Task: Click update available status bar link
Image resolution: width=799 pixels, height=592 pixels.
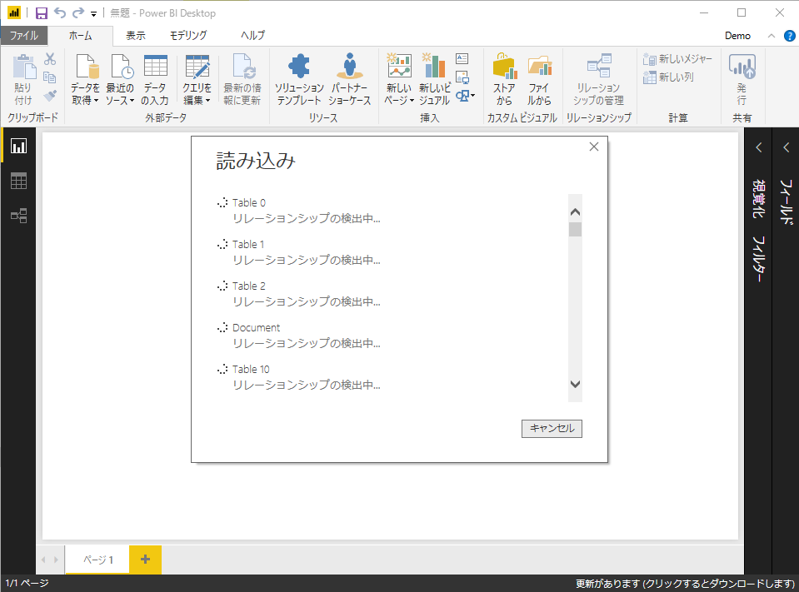Action: pos(686,584)
